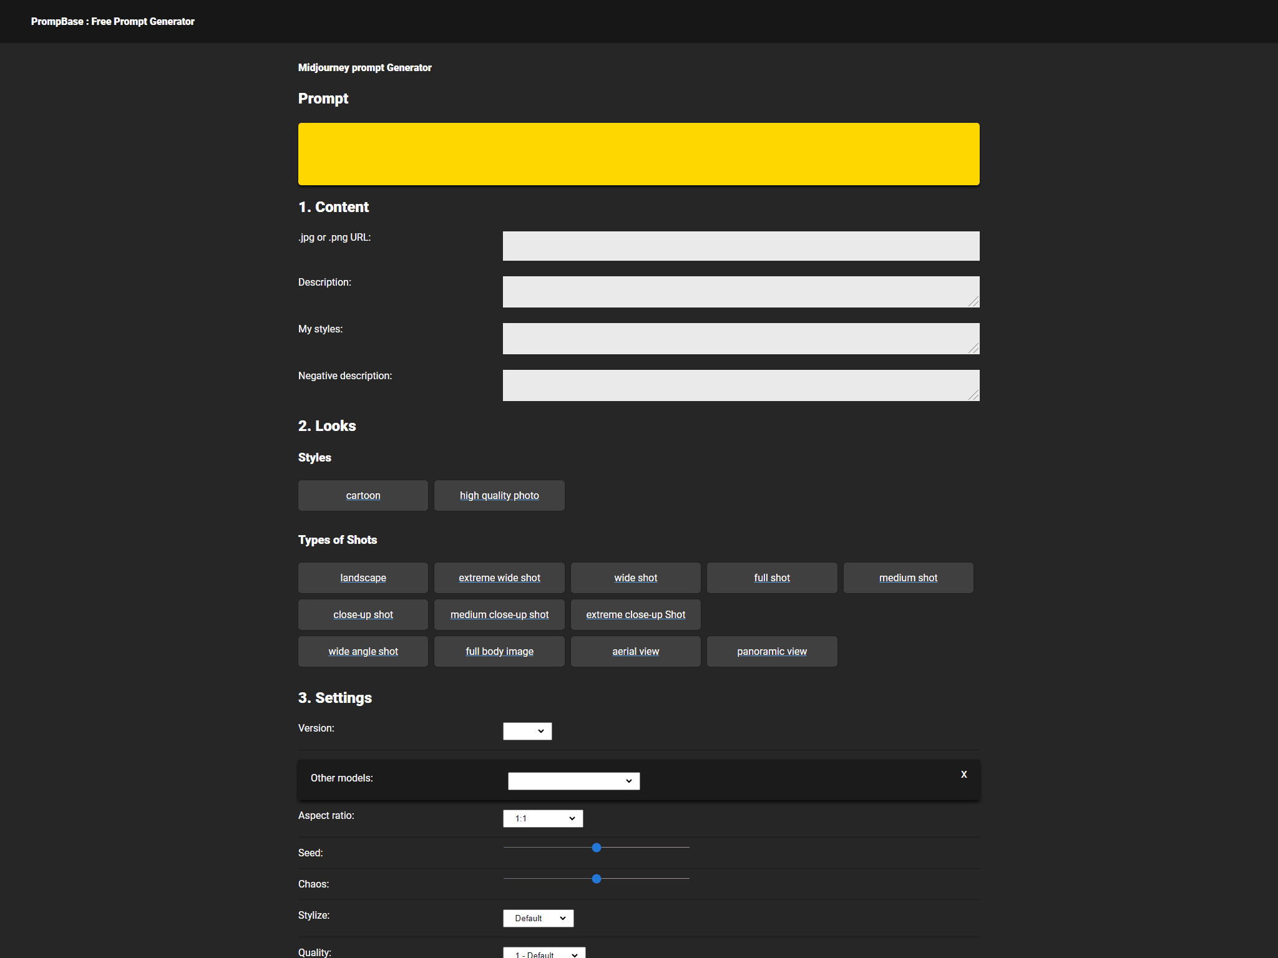Close the Other models panel with X
Image resolution: width=1278 pixels, height=958 pixels.
pyautogui.click(x=964, y=775)
